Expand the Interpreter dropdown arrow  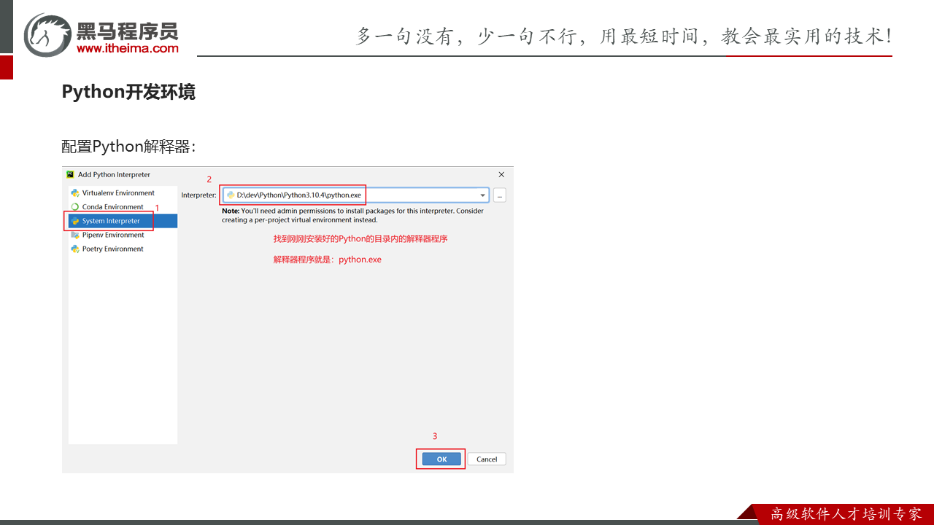tap(482, 195)
